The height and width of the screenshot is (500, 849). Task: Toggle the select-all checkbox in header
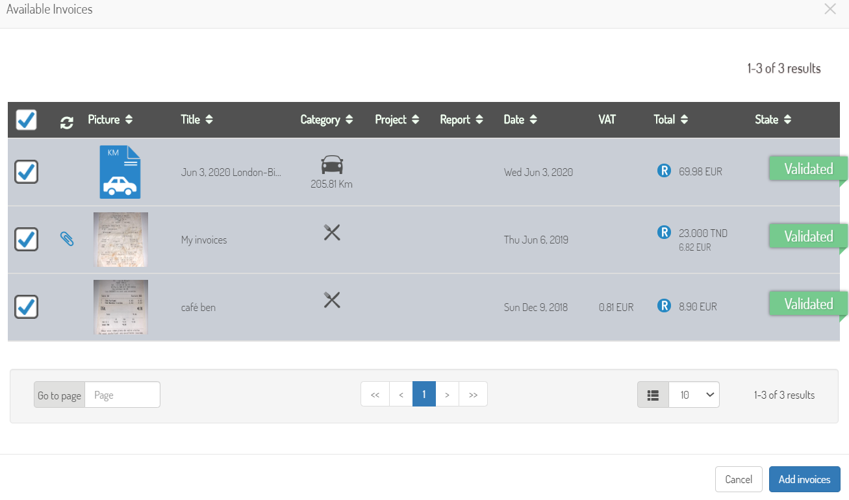pyautogui.click(x=26, y=119)
